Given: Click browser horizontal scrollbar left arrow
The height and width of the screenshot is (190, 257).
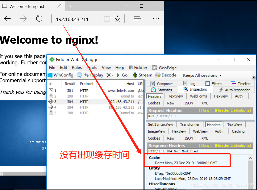Looking at the screenshot, I should pyautogui.click(x=2, y=173).
